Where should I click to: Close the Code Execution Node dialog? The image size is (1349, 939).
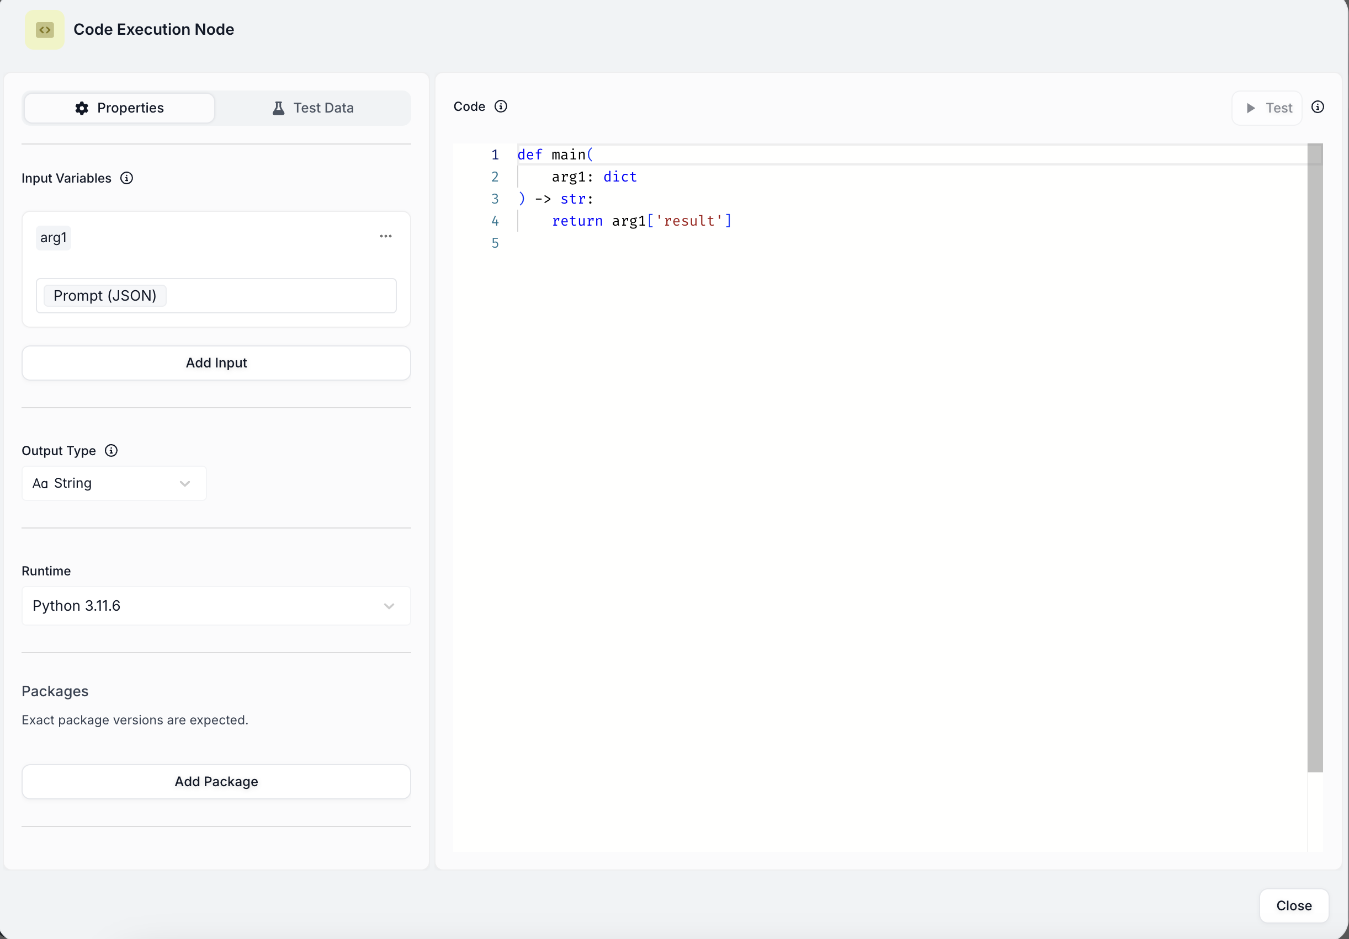(1294, 905)
